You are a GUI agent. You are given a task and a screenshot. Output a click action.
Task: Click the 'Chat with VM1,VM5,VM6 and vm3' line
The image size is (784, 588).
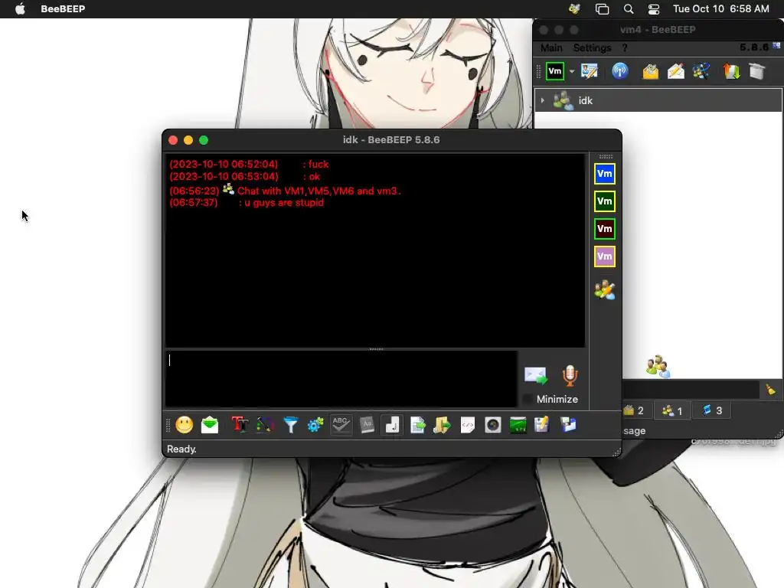(318, 191)
